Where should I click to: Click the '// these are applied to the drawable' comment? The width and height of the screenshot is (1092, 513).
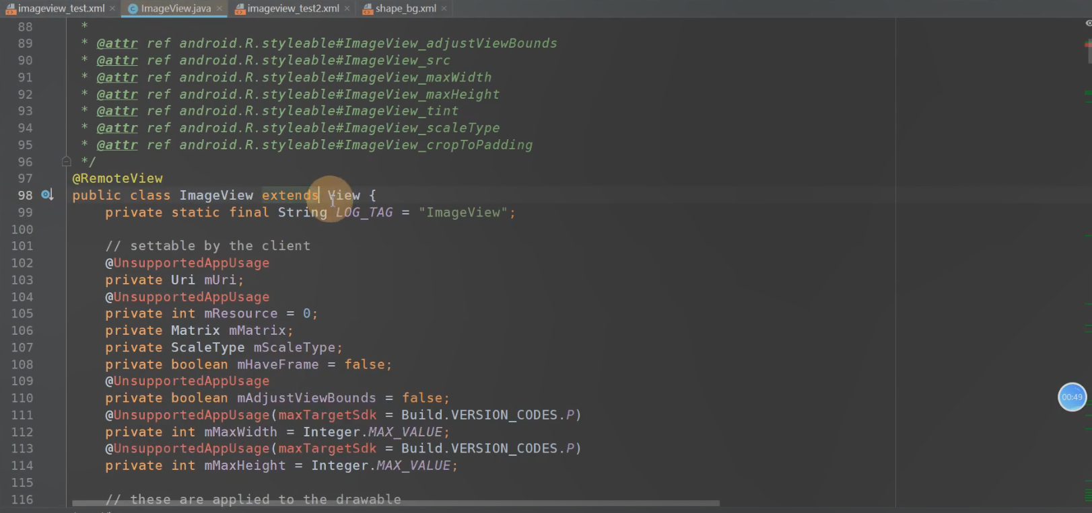tap(253, 500)
